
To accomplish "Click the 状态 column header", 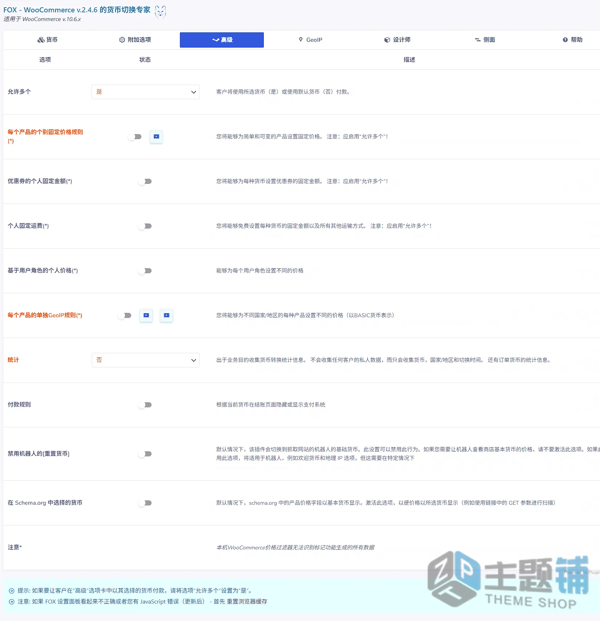I will 145,60.
